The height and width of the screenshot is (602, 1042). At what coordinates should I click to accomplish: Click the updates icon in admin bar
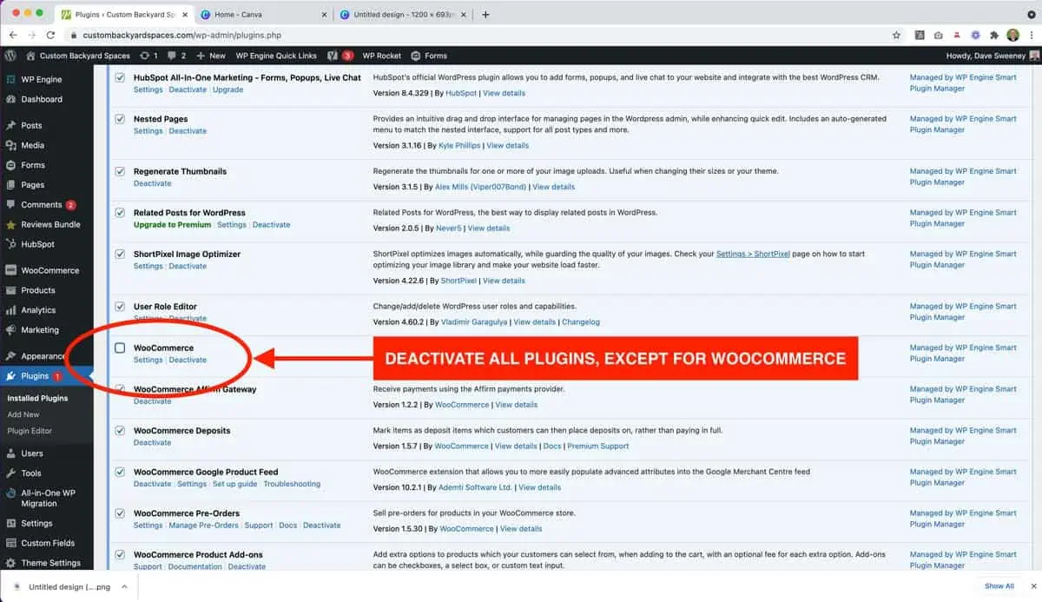point(148,56)
